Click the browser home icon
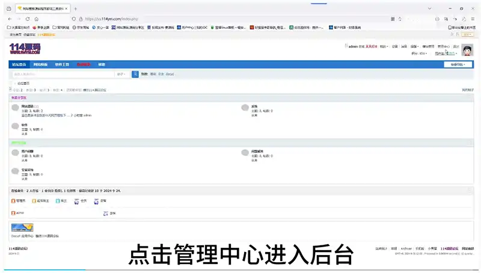 36,19
